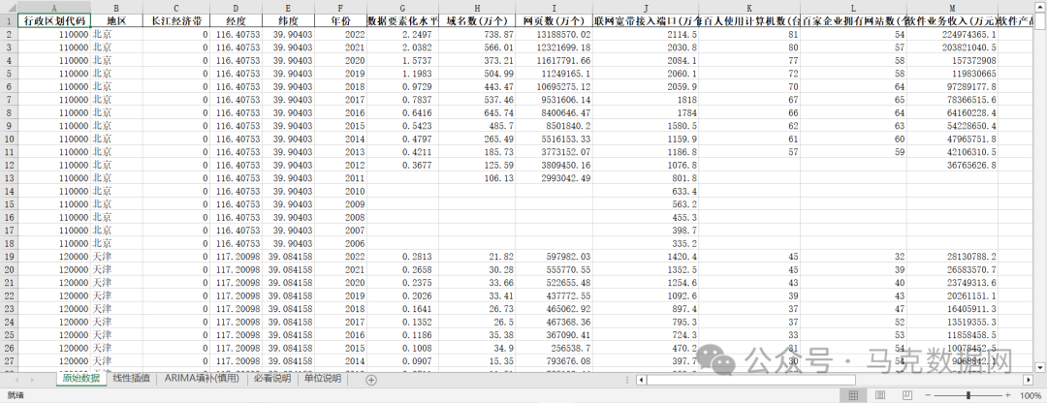Select column B header
The image size is (1047, 403).
click(116, 8)
